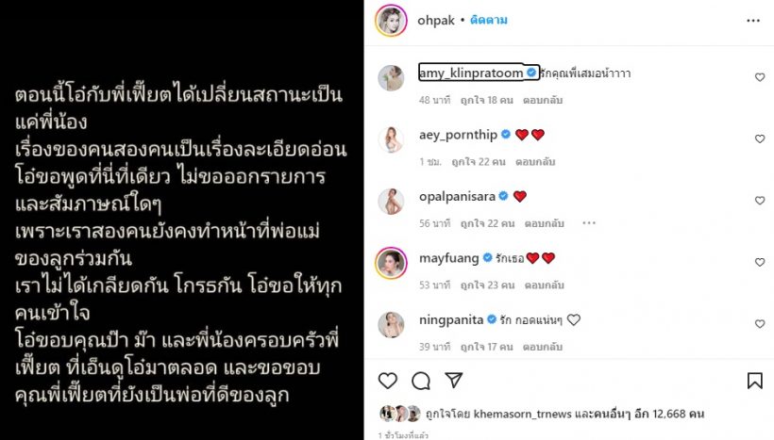Like mayfuang's comment with the small heart

[x=760, y=262]
